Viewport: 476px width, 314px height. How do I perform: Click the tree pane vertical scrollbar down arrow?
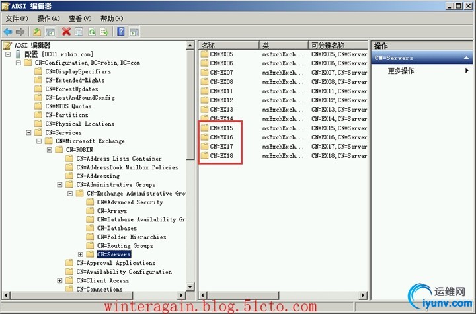pyautogui.click(x=190, y=286)
